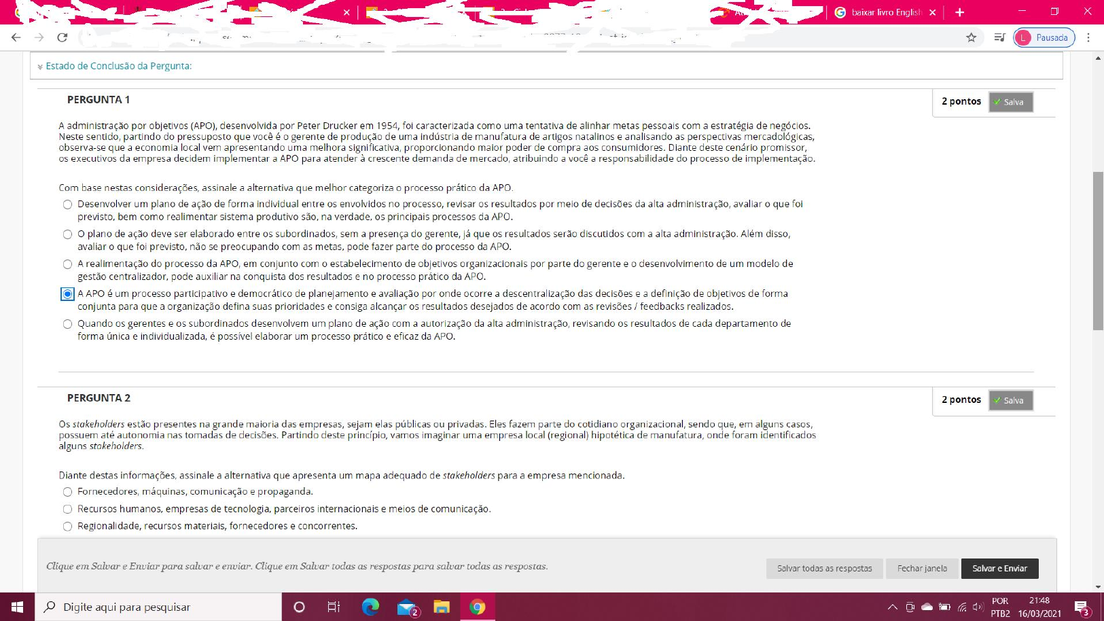Open Cortana circle icon

pos(299,607)
